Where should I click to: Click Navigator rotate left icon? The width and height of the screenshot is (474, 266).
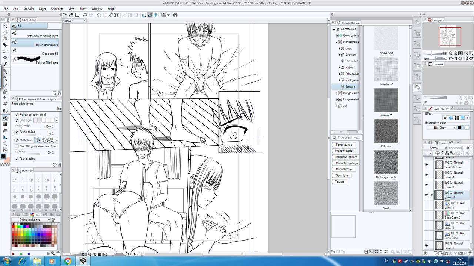451,58
